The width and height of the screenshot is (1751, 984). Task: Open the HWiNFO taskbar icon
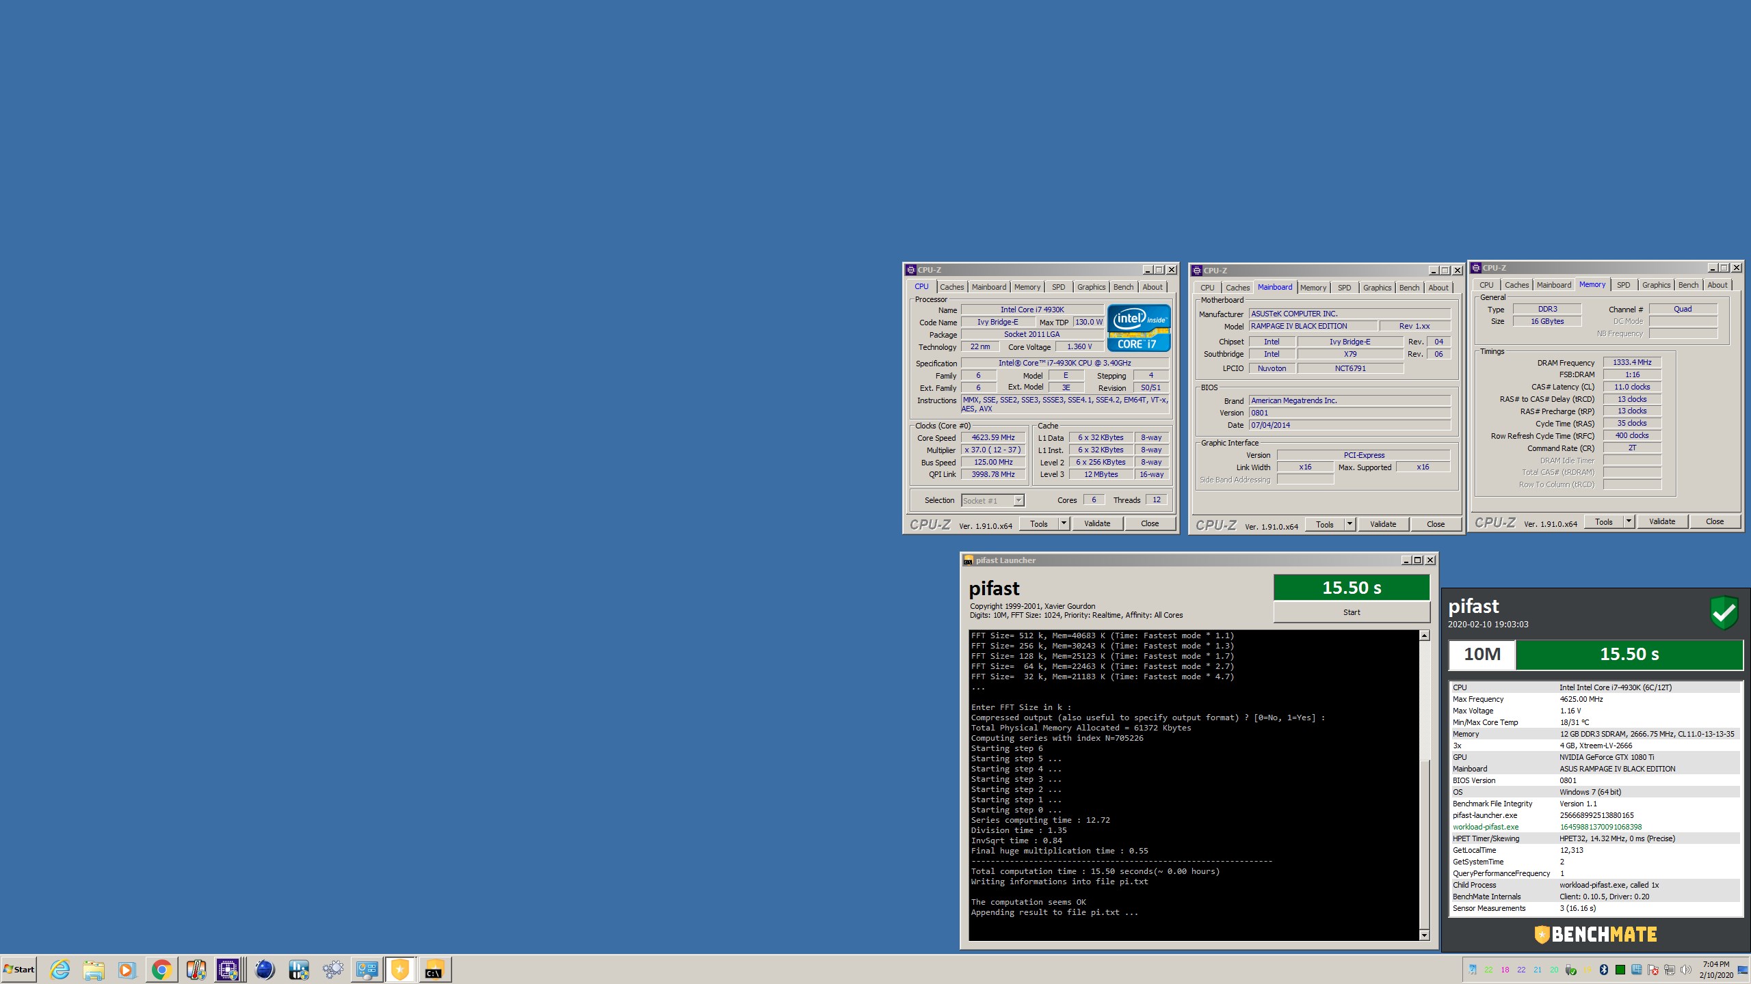(x=298, y=969)
